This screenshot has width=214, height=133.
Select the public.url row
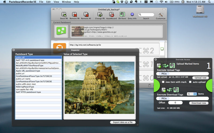point(39,73)
